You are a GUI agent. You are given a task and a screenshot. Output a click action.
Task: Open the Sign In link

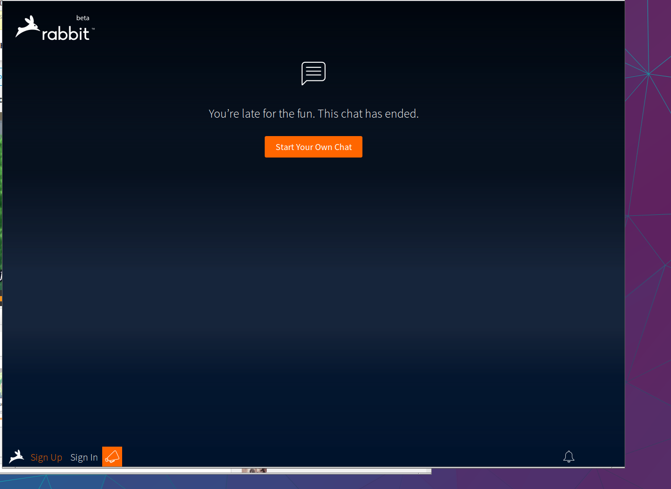pyautogui.click(x=84, y=457)
